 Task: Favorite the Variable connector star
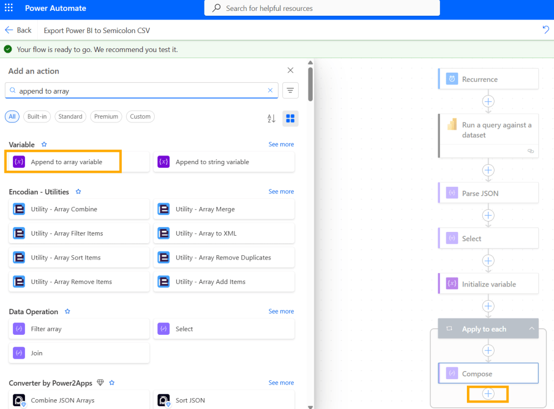coord(44,145)
